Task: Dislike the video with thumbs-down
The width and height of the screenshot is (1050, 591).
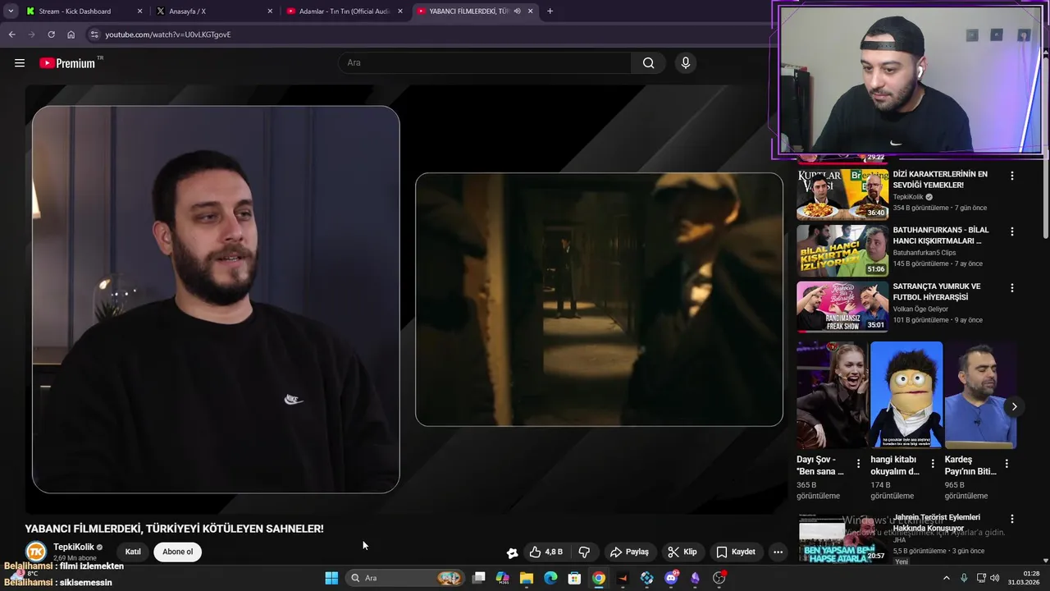Action: click(584, 552)
